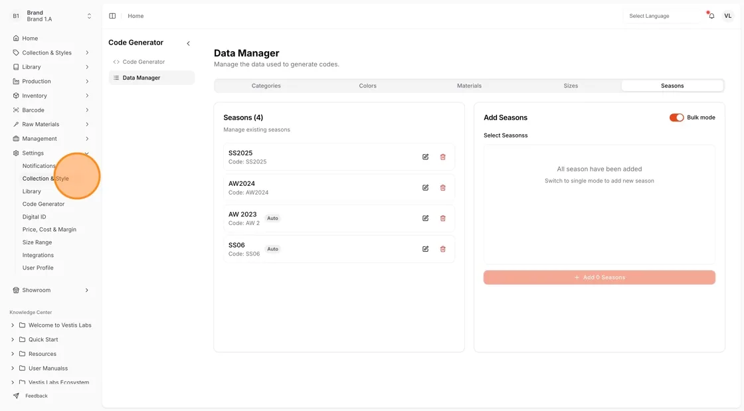This screenshot has width=744, height=411.
Task: Open Price, Cost & Margin settings
Action: click(49, 230)
